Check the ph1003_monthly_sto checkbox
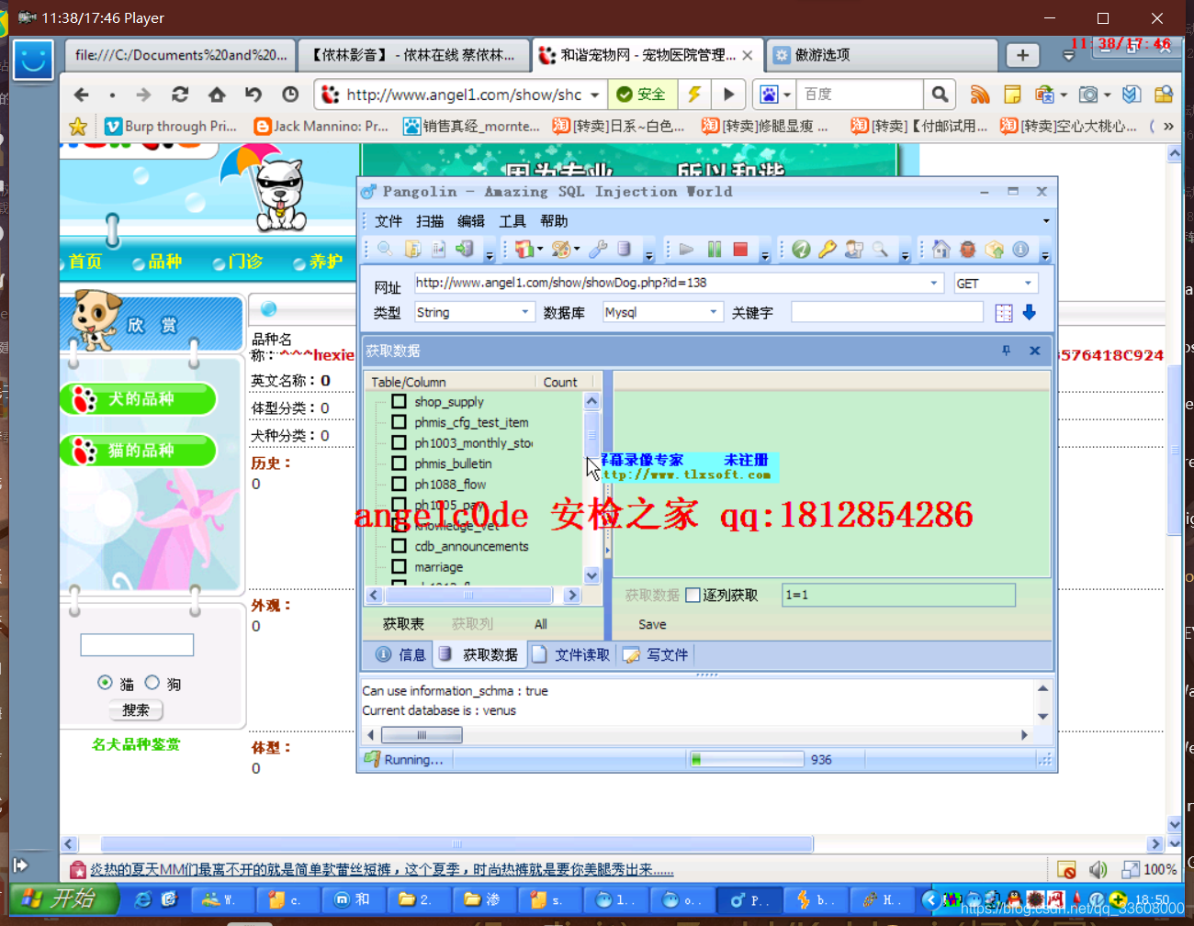Screen dimensions: 1194x926 (x=400, y=442)
